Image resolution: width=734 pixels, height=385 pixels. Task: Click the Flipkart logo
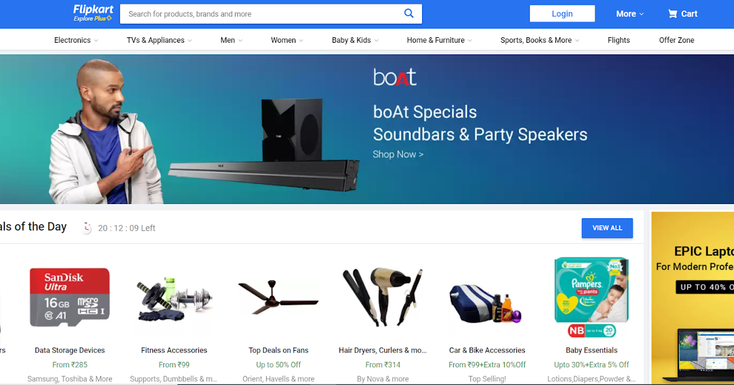[92, 10]
